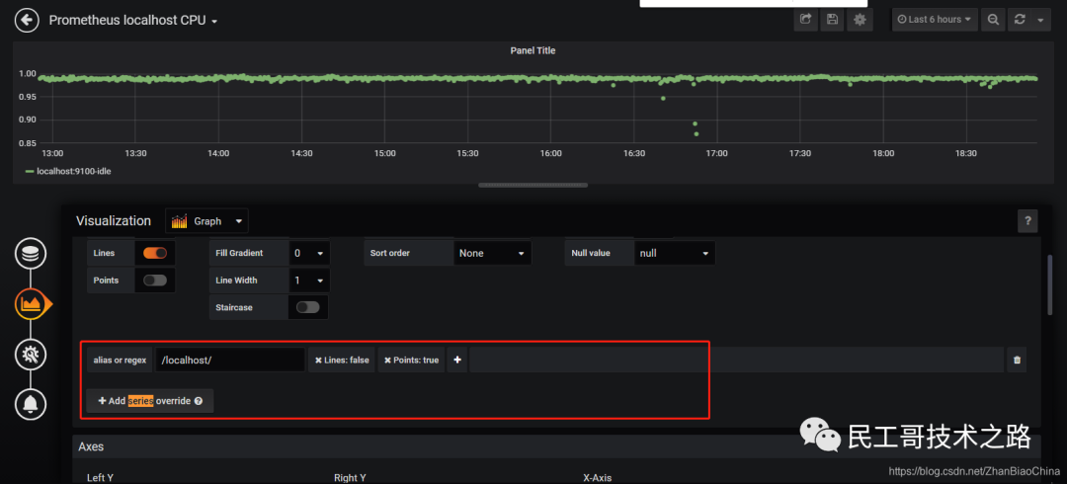The image size is (1067, 484).
Task: Toggle the Lines switch off
Action: point(155,253)
